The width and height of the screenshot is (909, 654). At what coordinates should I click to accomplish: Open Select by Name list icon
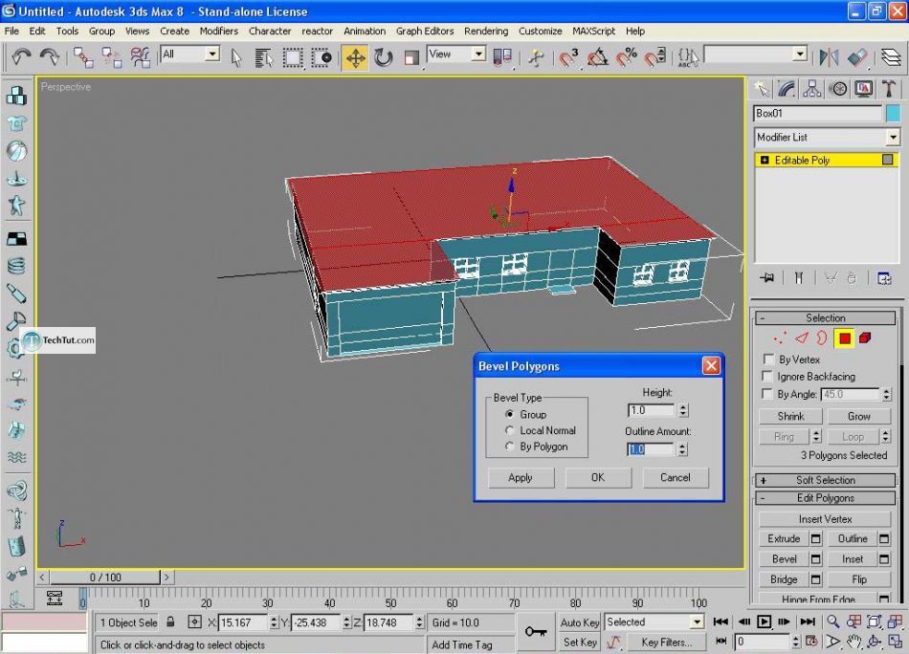pyautogui.click(x=264, y=57)
